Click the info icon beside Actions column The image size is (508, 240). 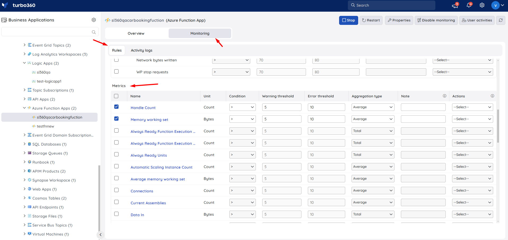pyautogui.click(x=492, y=96)
